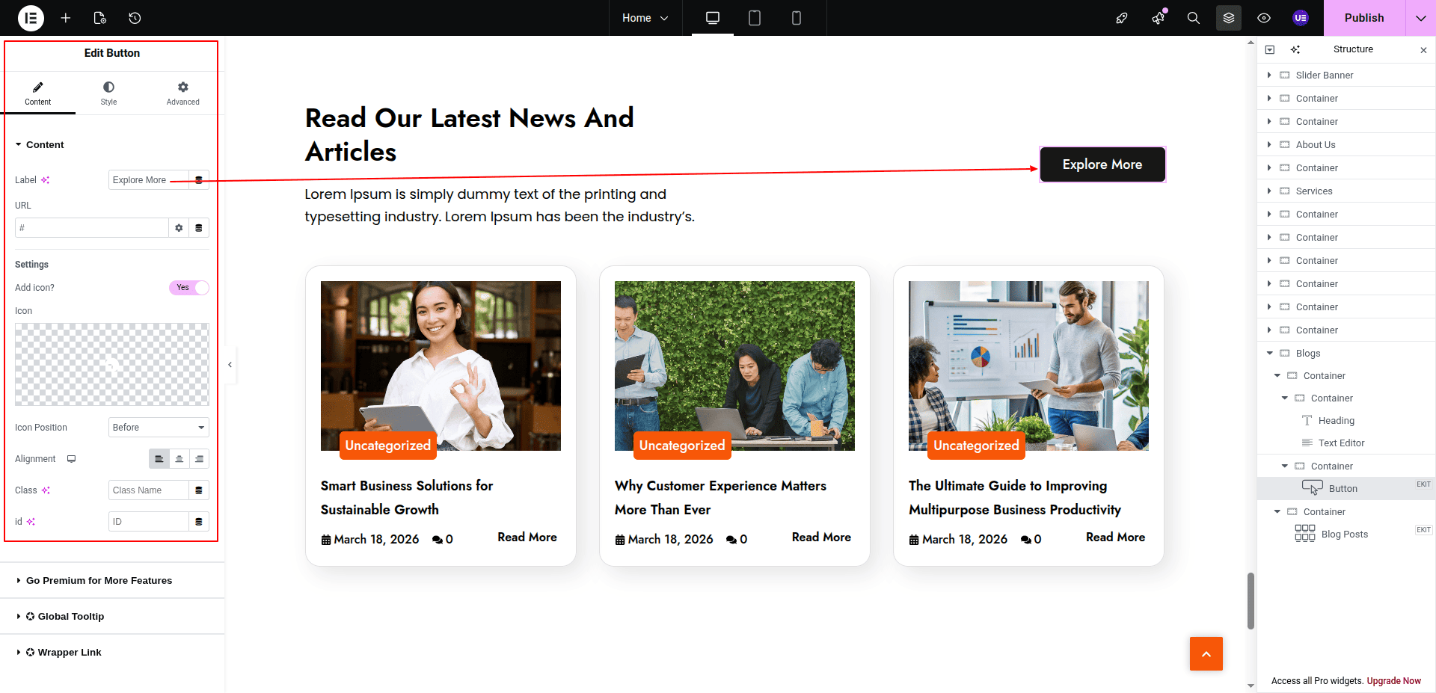Viewport: 1436px width, 693px height.
Task: Open dynamic tags for the Class field
Action: tap(199, 490)
